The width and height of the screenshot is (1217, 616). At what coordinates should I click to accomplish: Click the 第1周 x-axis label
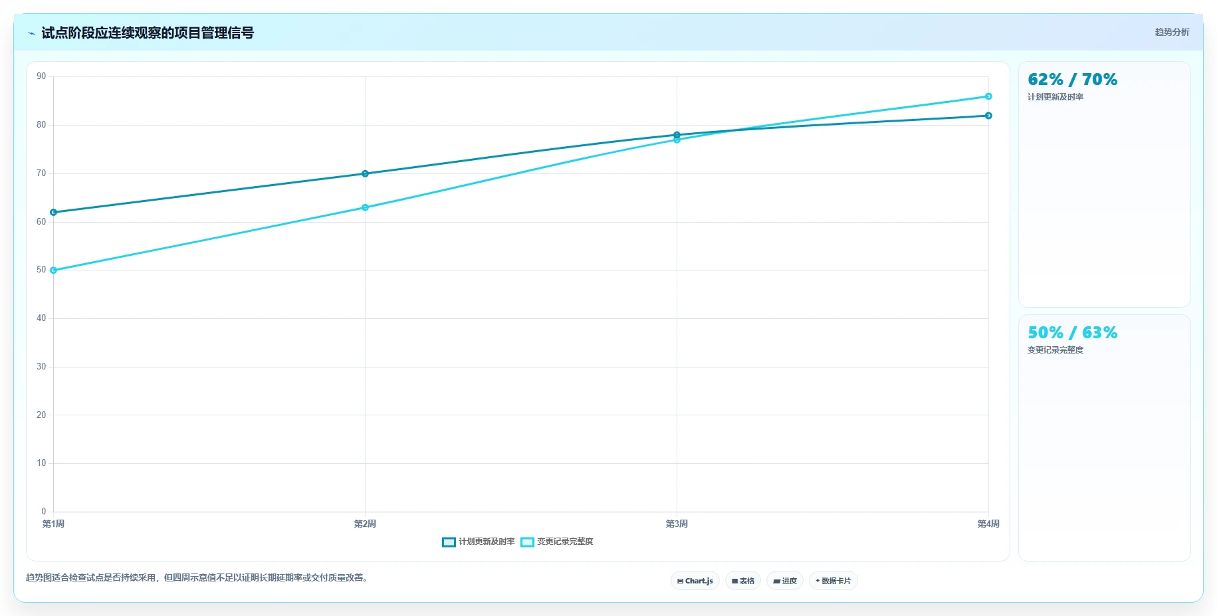[x=53, y=524]
